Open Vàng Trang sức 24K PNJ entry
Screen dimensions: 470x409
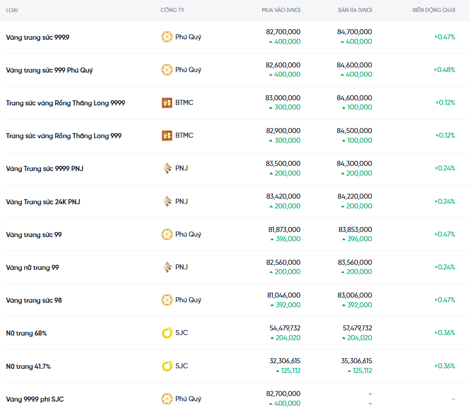pos(43,202)
